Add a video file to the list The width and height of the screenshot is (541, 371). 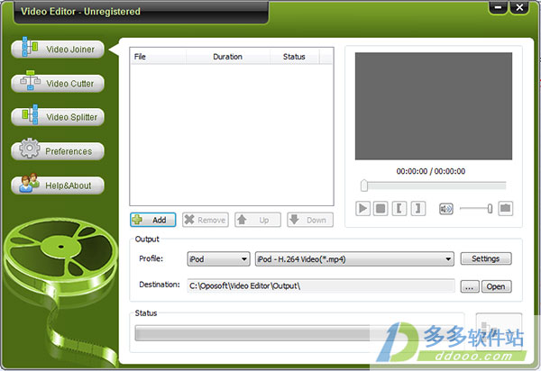coord(153,220)
